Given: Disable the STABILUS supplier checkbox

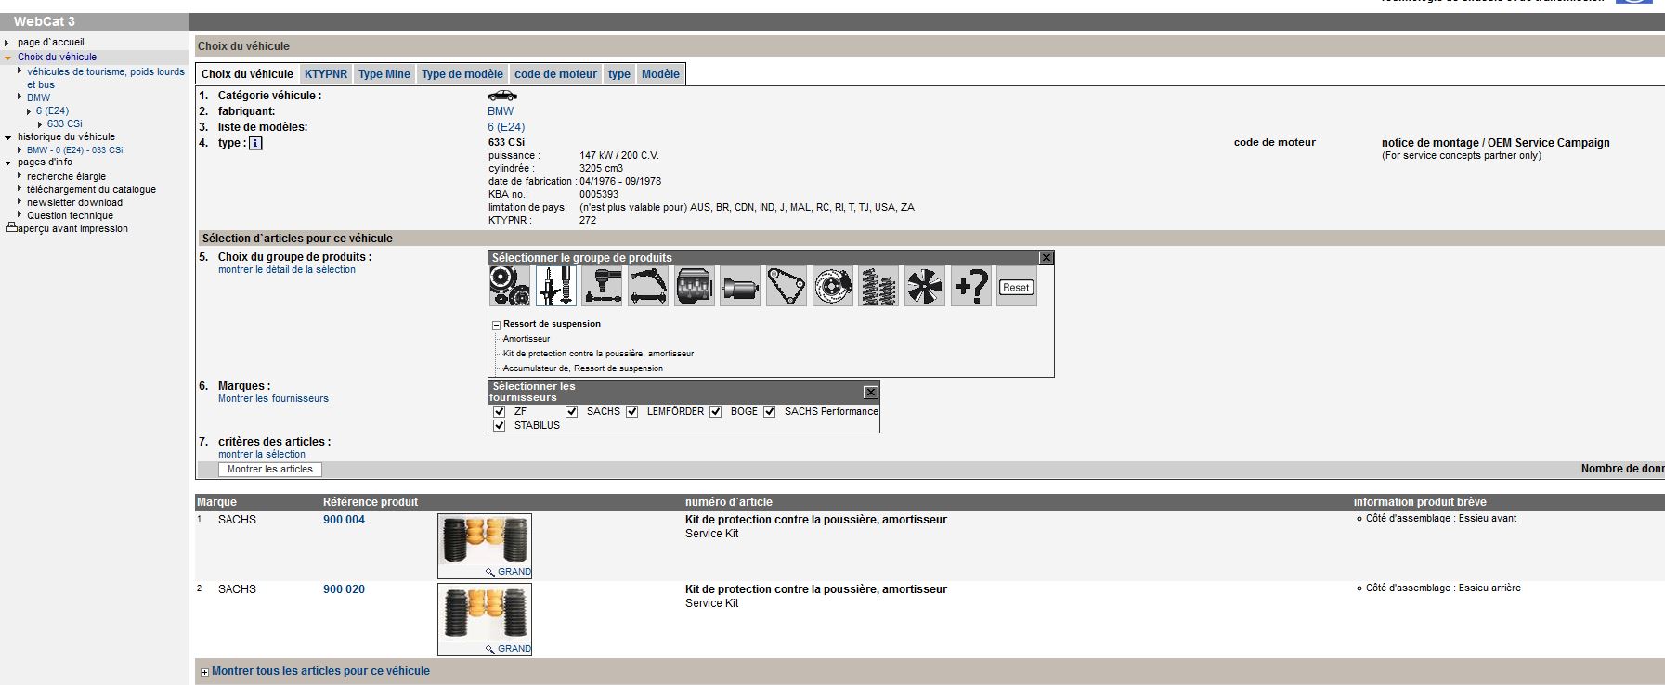Looking at the screenshot, I should click(500, 425).
